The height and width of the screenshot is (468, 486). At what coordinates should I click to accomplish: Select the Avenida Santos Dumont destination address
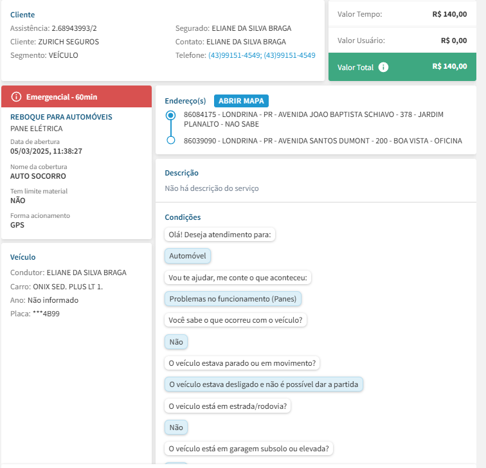coord(323,140)
